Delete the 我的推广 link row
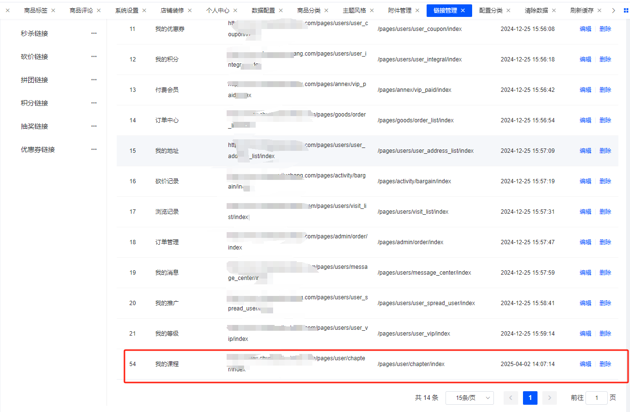Viewport: 630px width, 412px height. click(x=605, y=303)
